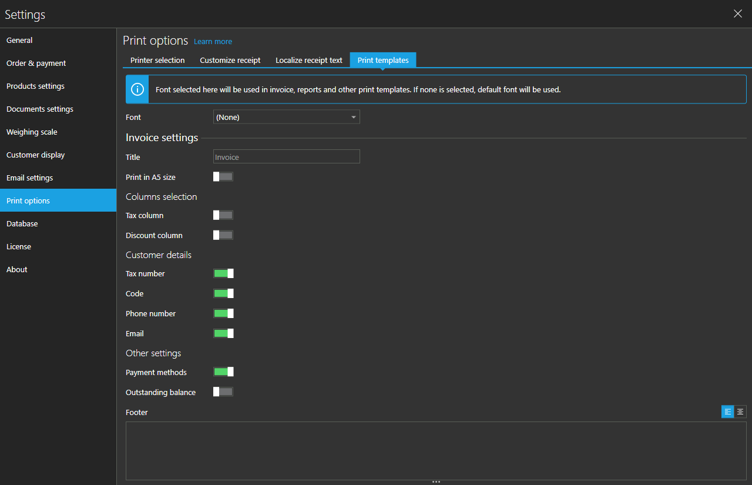The image size is (752, 485).
Task: Close the Settings window
Action: tap(738, 14)
